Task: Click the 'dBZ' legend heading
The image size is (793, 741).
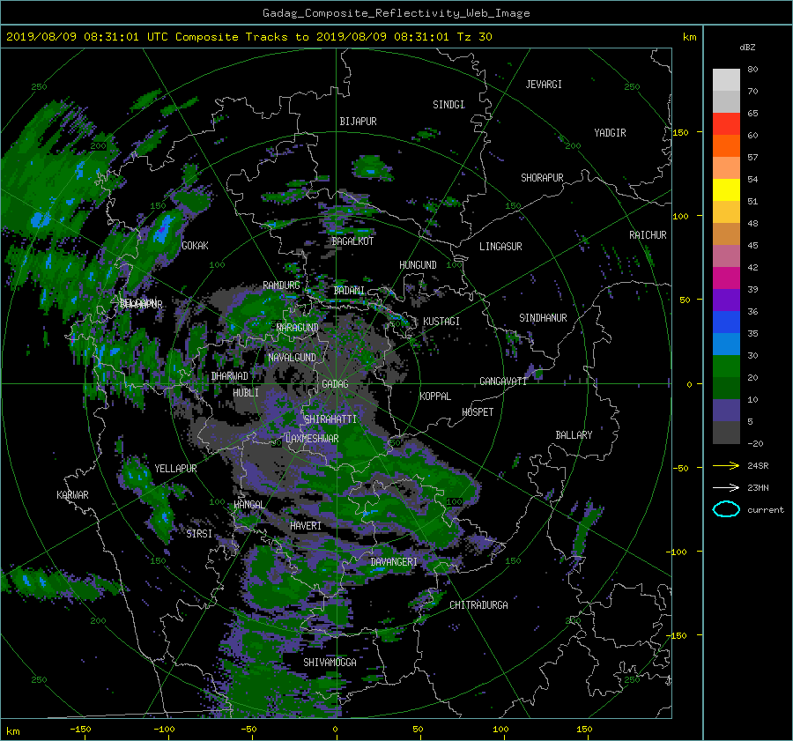Action: click(x=747, y=47)
